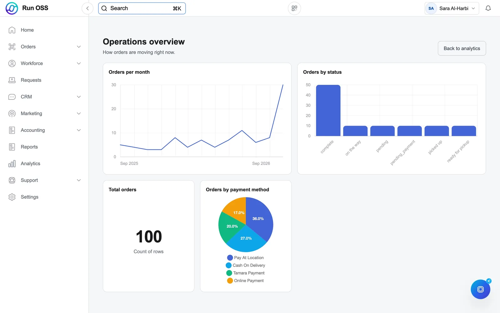Screen dimensions: 500x313
Task: Click the SA avatar badge
Action: click(431, 8)
